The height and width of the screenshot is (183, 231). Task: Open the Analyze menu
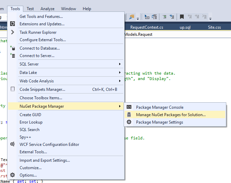click(47, 9)
